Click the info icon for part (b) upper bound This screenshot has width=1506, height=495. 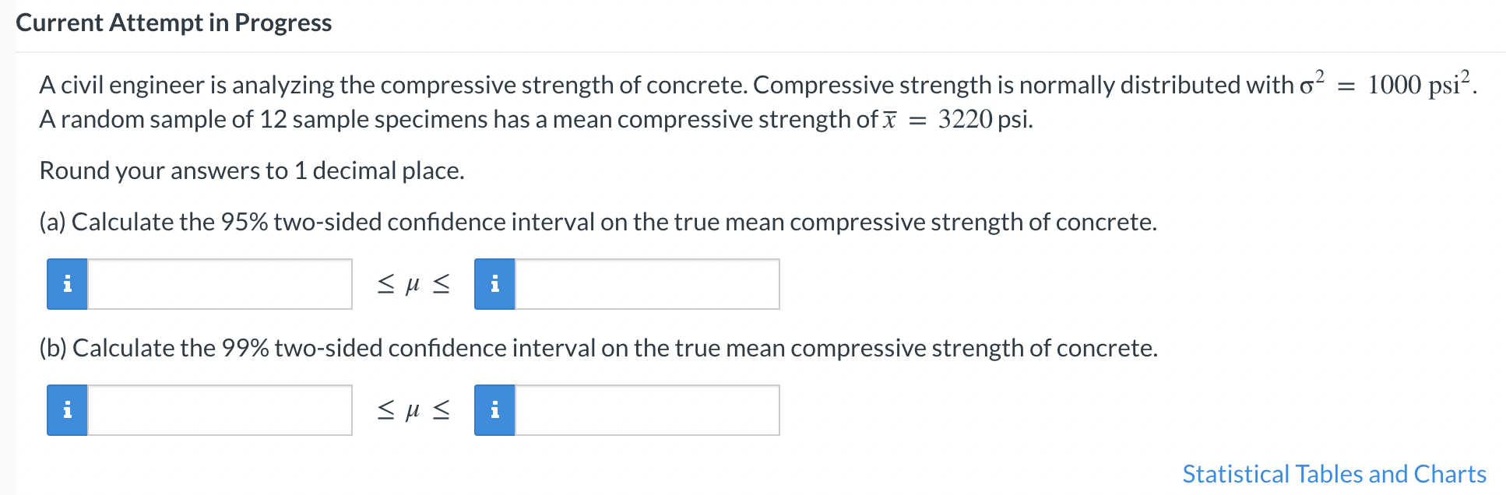[x=494, y=410]
